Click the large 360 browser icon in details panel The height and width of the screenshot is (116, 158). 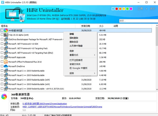pyautogui.click(x=5, y=96)
